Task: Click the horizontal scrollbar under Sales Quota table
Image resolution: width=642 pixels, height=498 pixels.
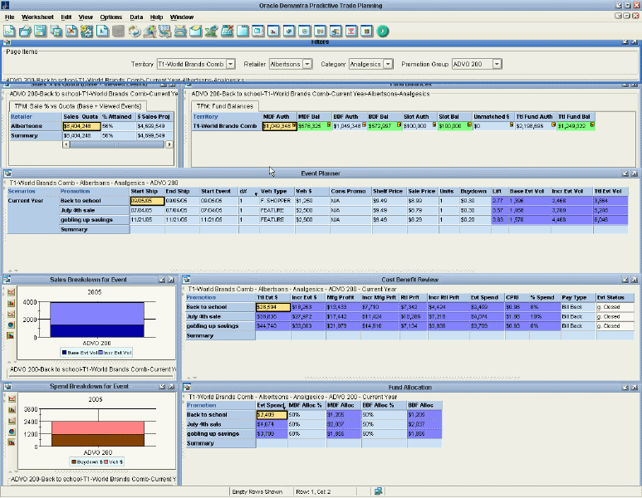Action: pos(116,144)
